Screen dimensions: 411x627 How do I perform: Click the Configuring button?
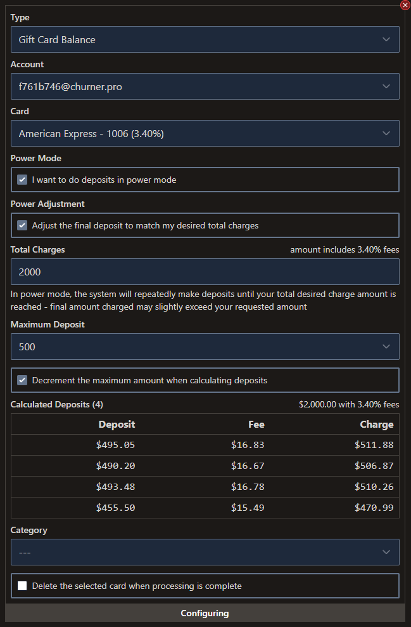(205, 613)
